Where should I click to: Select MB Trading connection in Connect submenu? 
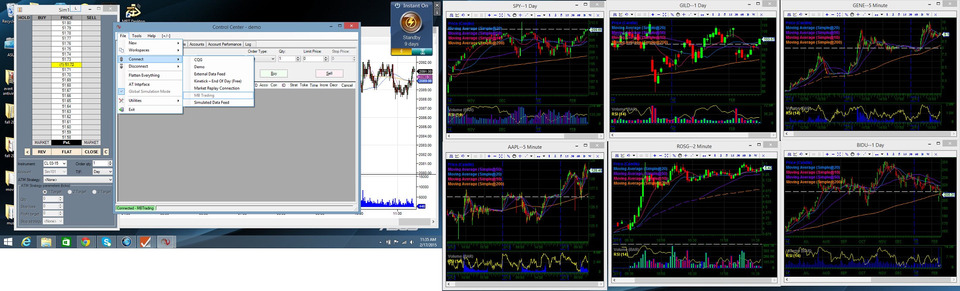(x=218, y=95)
